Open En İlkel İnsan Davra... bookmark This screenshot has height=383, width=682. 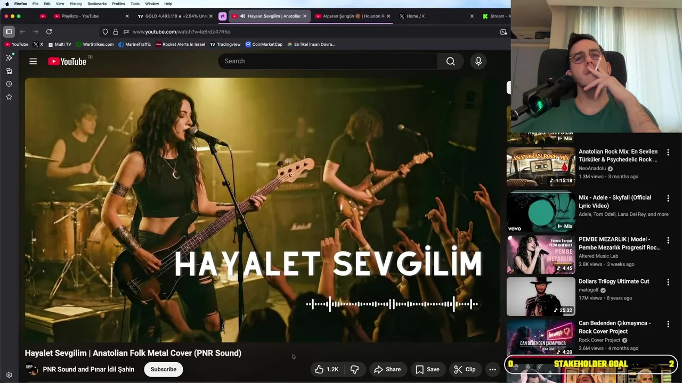click(311, 44)
